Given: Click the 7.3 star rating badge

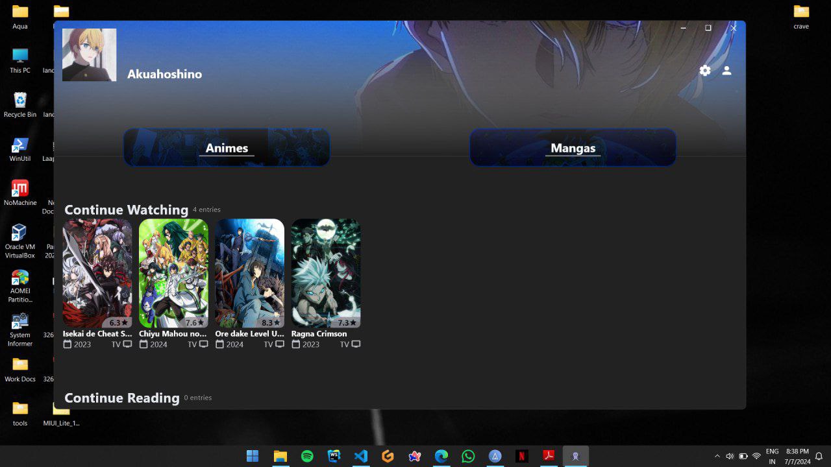Looking at the screenshot, I should [347, 322].
